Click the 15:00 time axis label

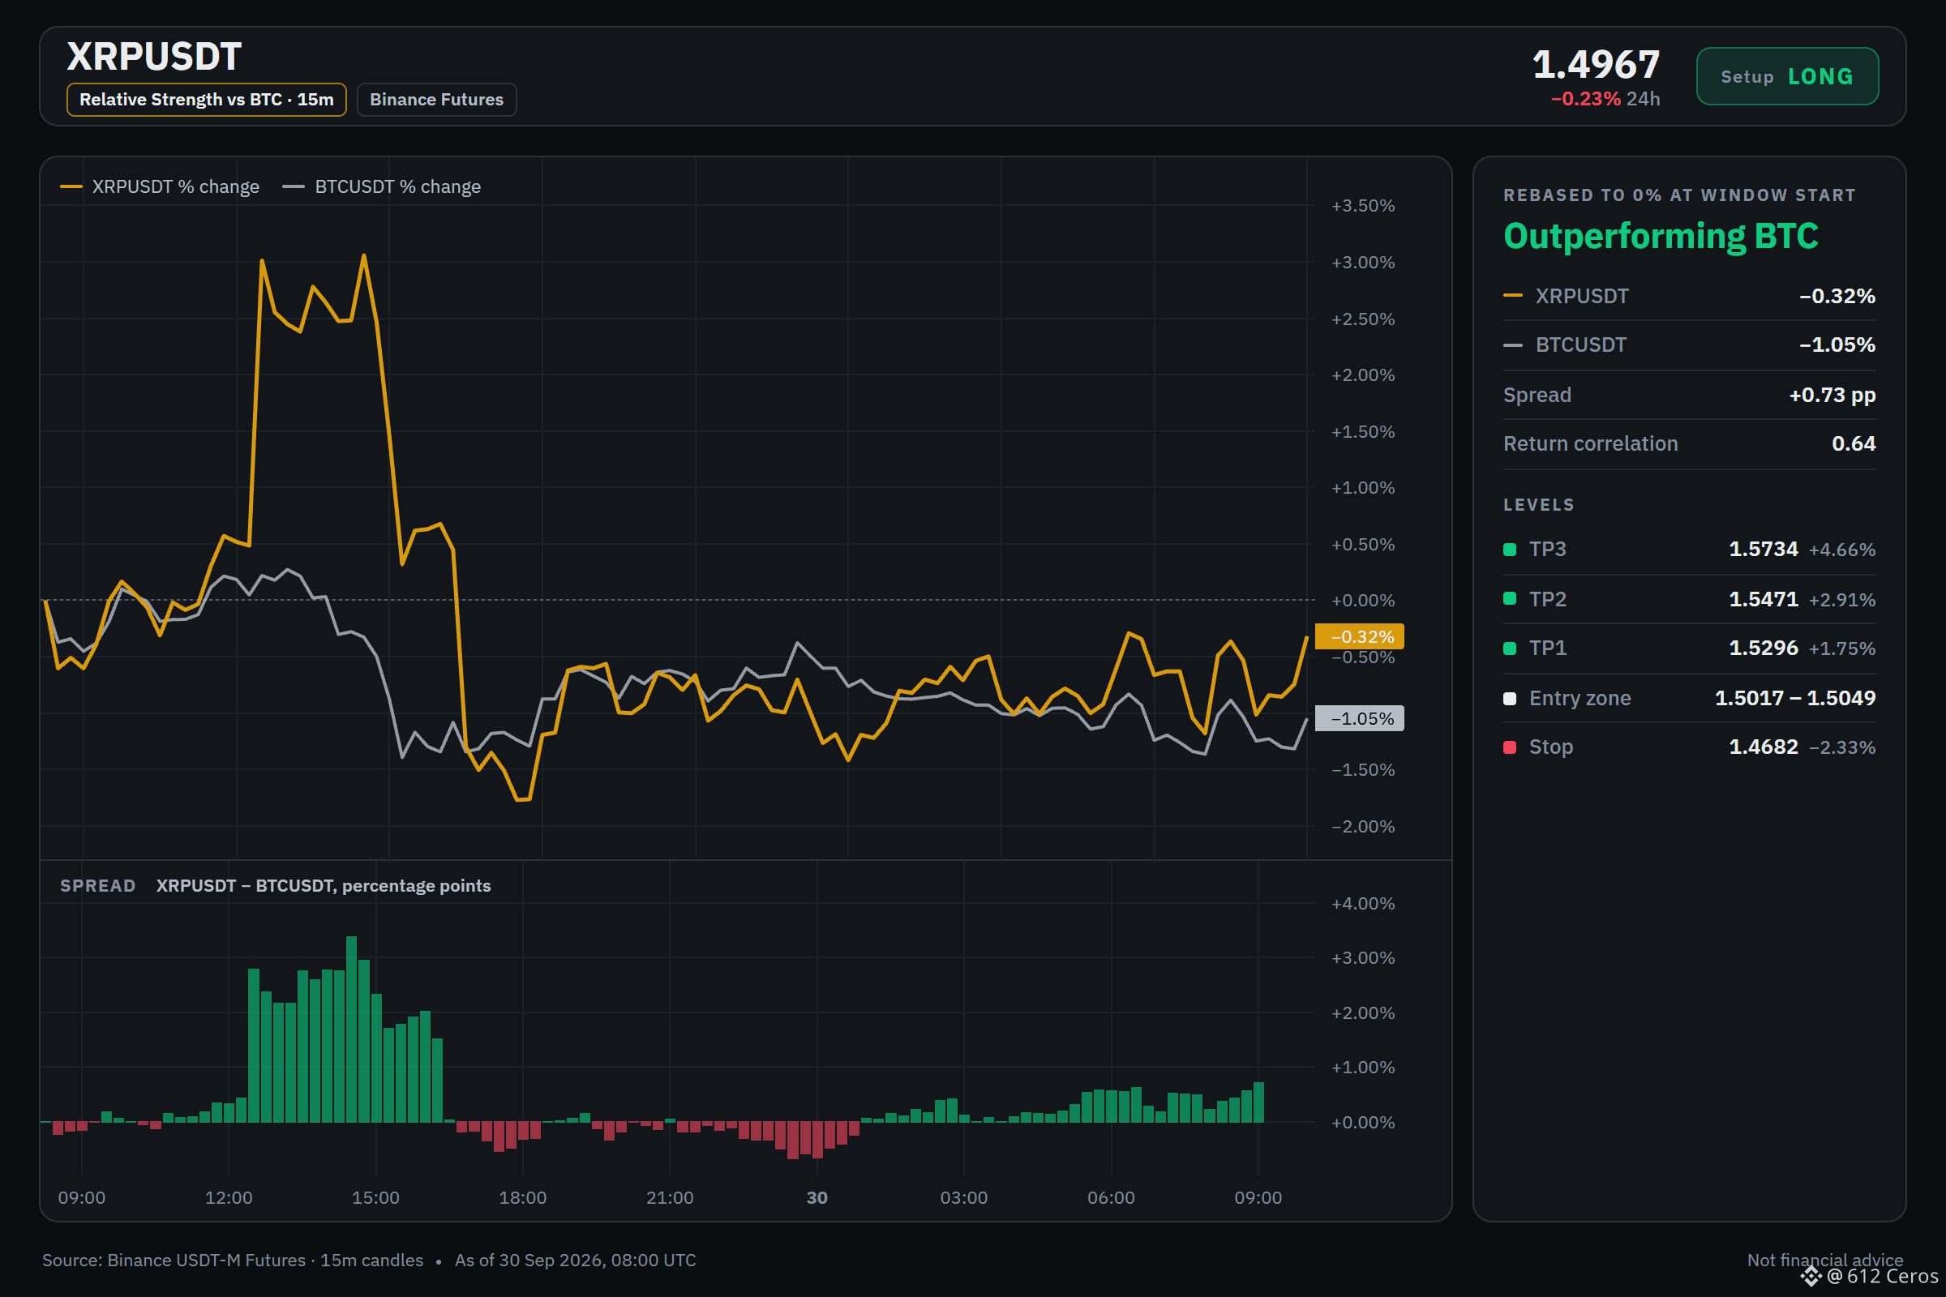click(375, 1198)
